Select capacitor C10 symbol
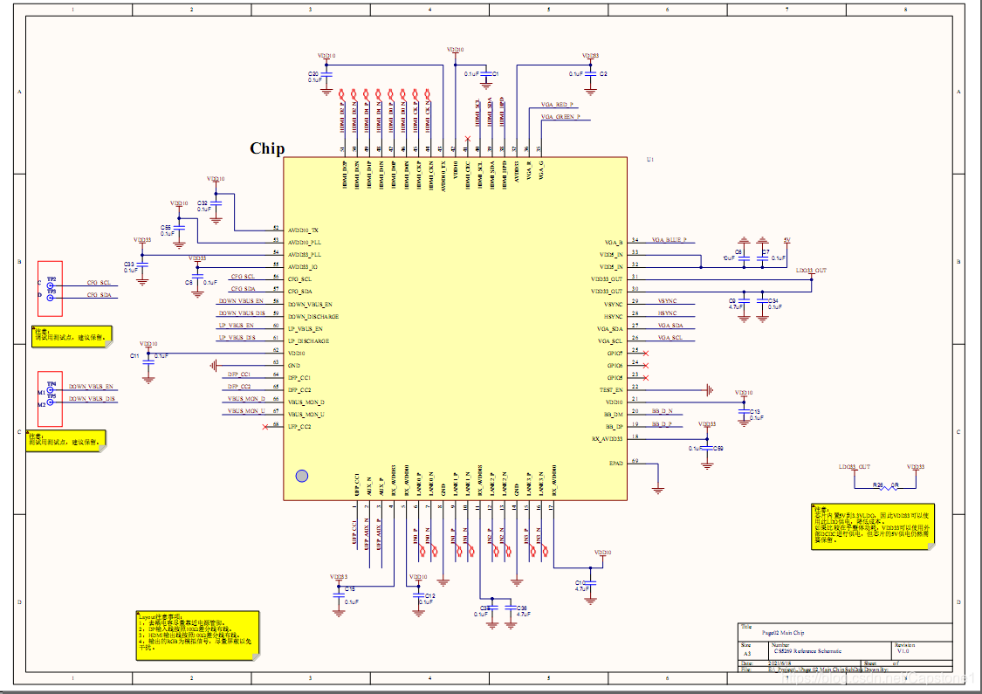982x694 pixels. [590, 584]
